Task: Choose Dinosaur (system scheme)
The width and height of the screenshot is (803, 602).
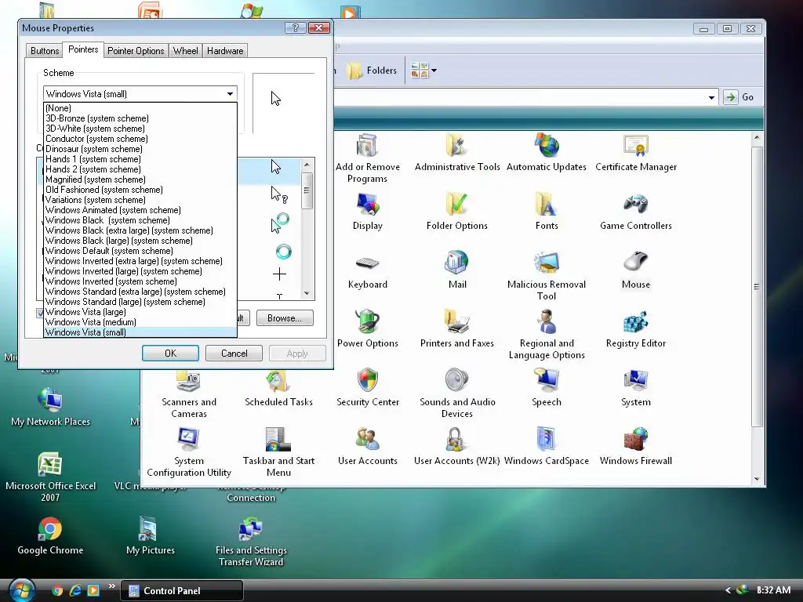Action: coord(140,149)
